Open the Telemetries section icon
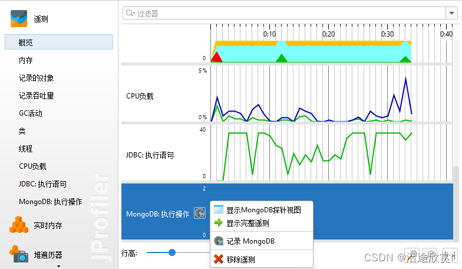Viewport: 462px width, 269px height. [19, 19]
